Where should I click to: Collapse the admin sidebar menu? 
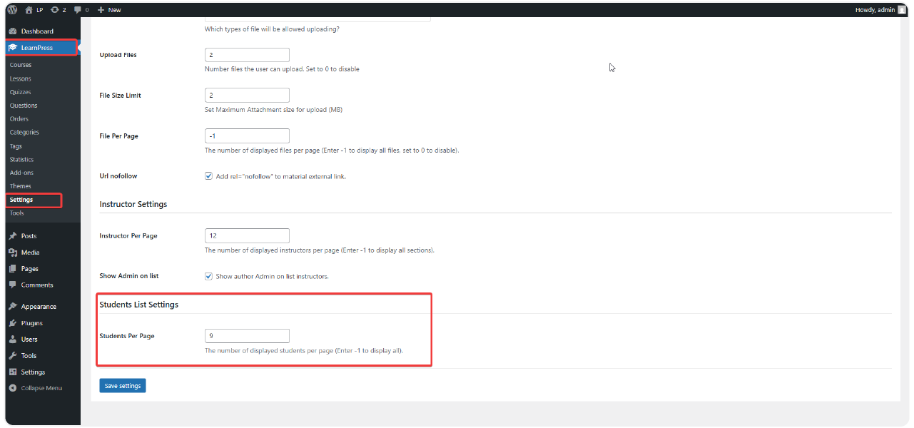click(x=41, y=388)
